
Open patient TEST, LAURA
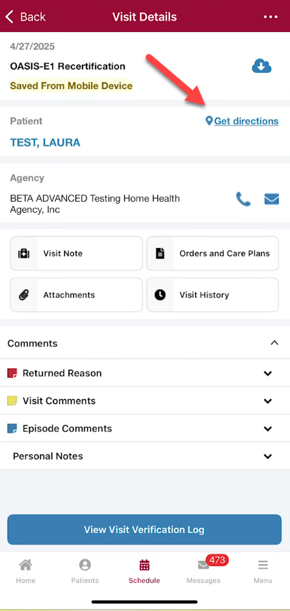(x=45, y=143)
